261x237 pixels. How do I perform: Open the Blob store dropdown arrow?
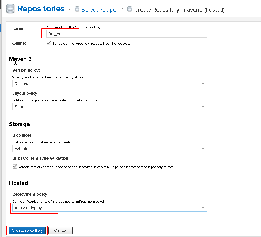pos(203,149)
